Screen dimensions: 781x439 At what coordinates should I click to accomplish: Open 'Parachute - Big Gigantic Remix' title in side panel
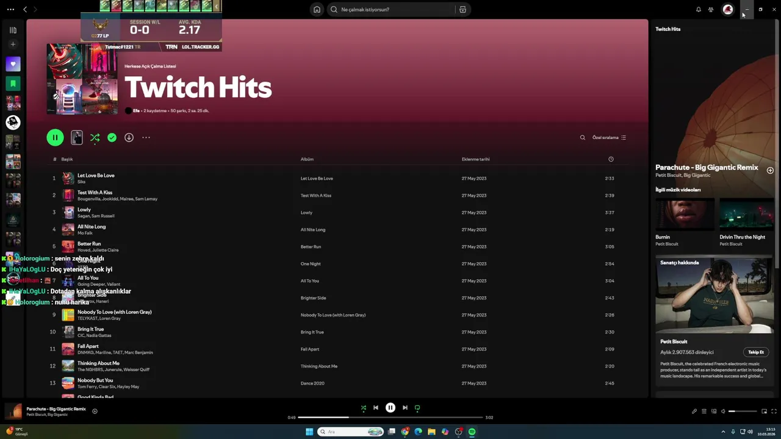[707, 168]
